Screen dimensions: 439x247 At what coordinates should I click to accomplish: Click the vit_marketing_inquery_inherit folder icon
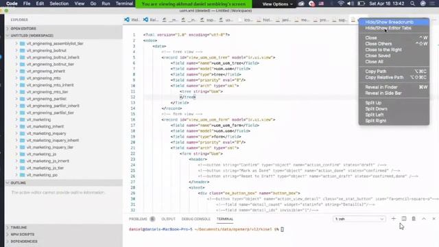[23, 140]
